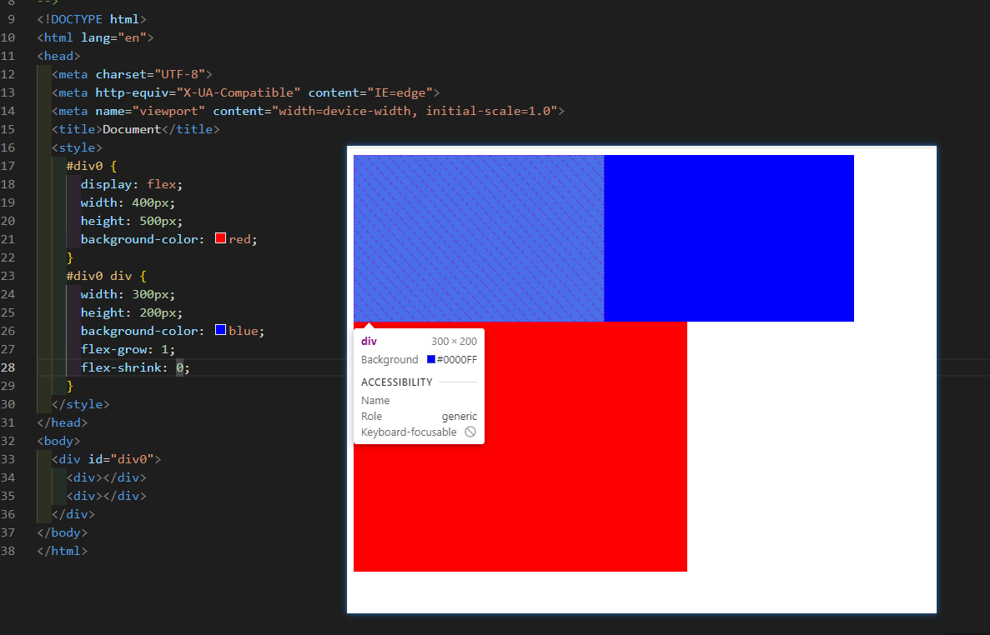Click the meta http-equiv X-UA-Compatible line

[245, 92]
